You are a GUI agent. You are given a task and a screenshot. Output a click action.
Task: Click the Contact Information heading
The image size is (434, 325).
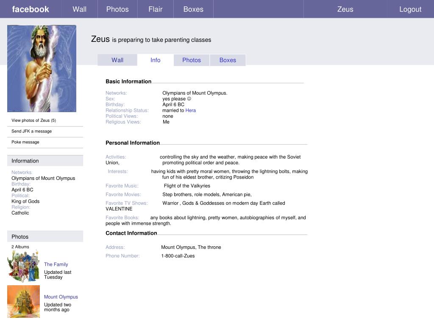pos(131,233)
